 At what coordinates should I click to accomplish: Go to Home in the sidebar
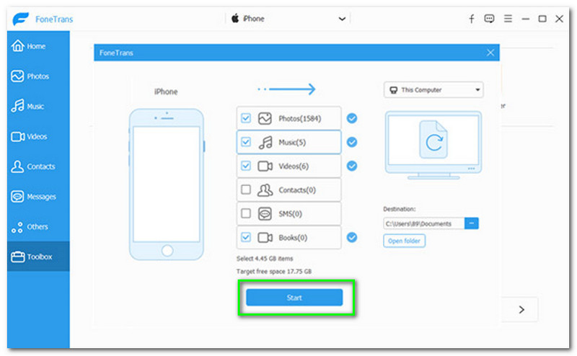38,46
